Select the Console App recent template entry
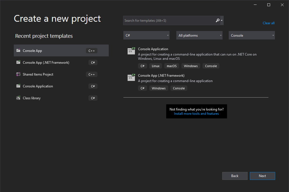This screenshot has height=192, width=289. pos(61,50)
